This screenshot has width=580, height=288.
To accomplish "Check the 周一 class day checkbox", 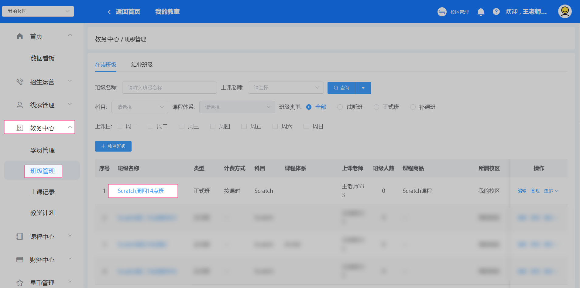I will click(119, 126).
